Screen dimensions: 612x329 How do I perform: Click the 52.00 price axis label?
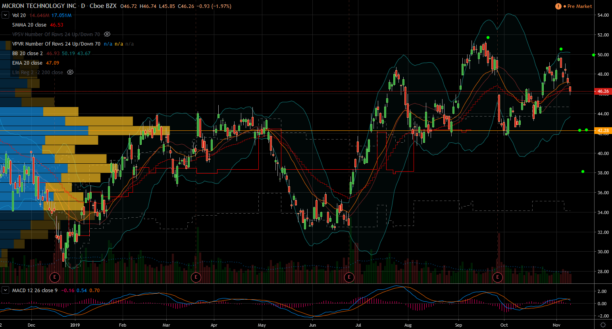coord(603,35)
